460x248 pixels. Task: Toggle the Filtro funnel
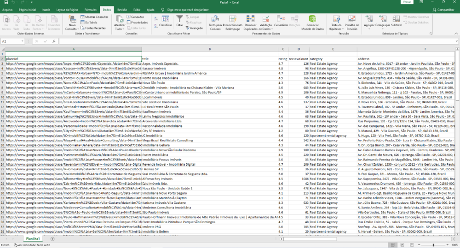(179, 22)
